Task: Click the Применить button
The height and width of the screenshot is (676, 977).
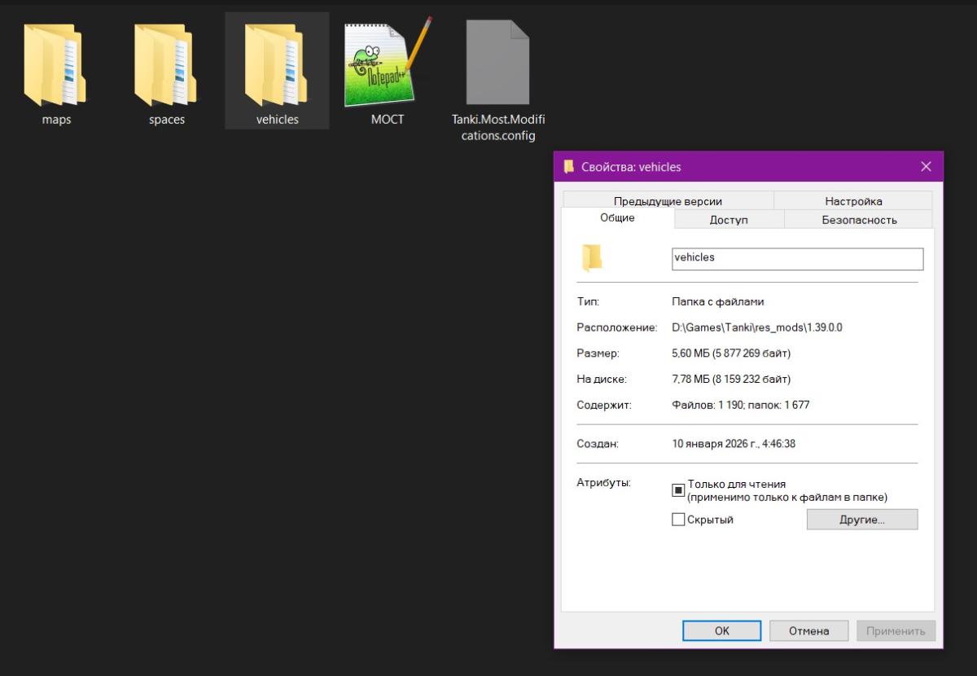Action: pos(896,630)
